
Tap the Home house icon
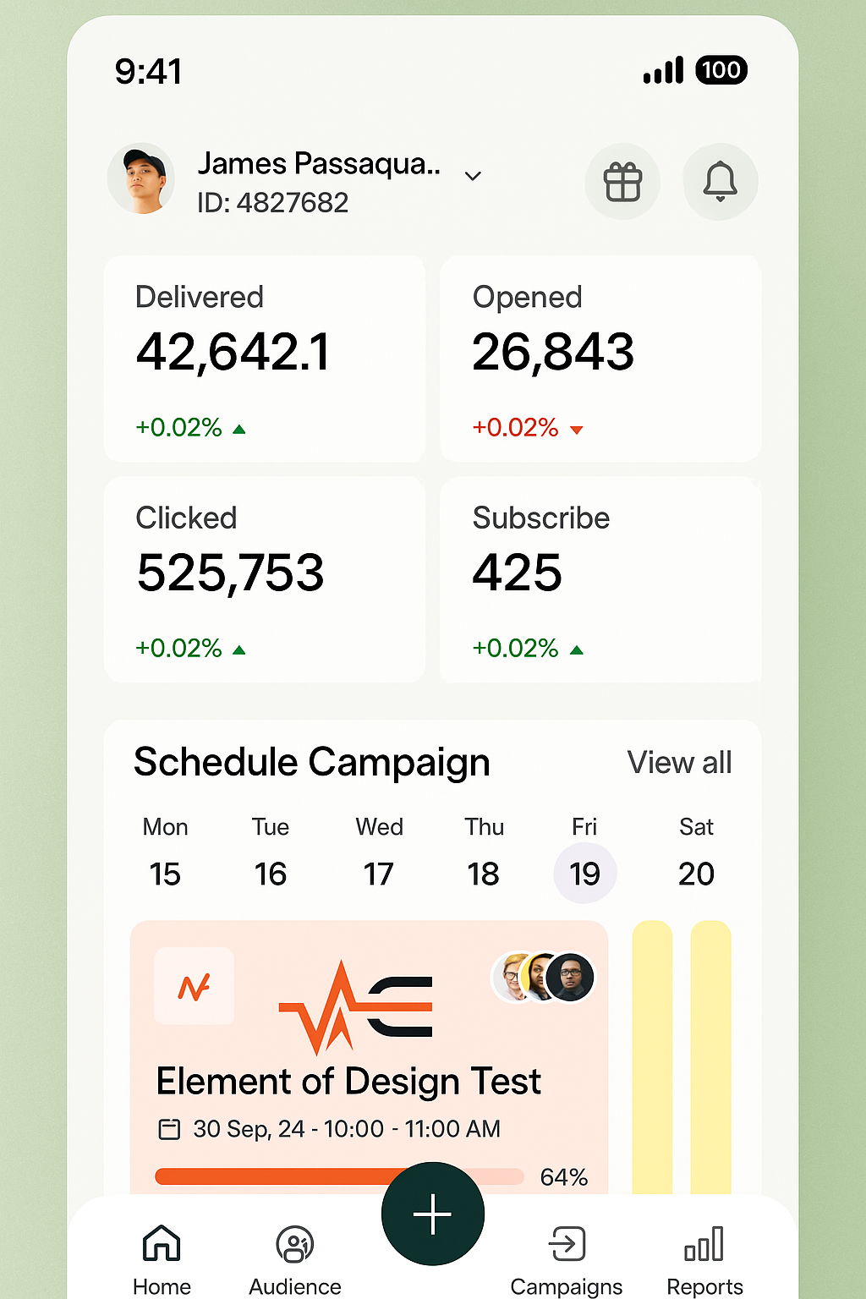point(162,1243)
